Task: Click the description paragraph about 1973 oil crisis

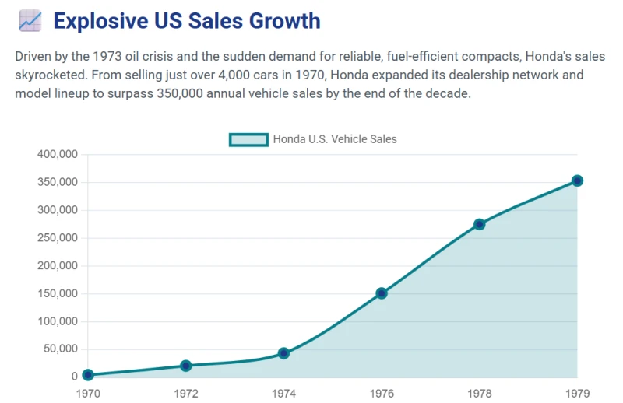Action: click(x=310, y=75)
